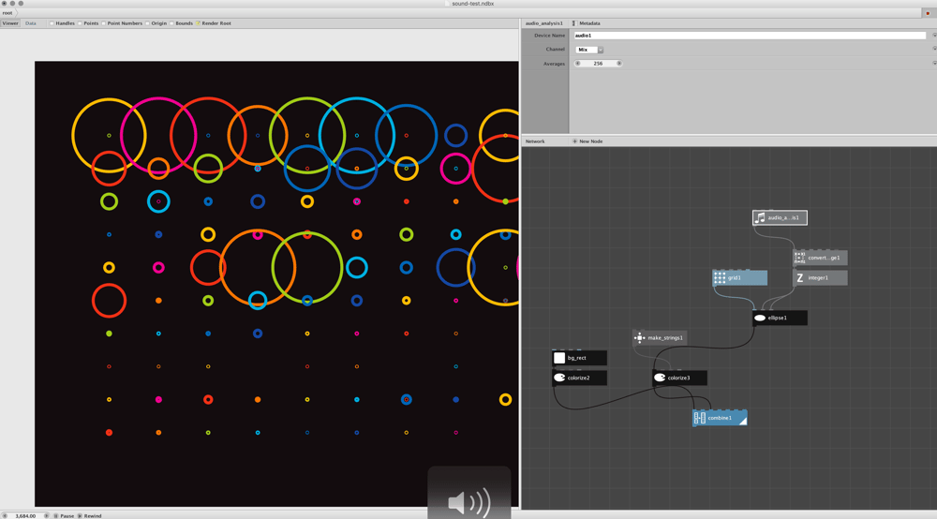Enable the Origin checkbox
937x519 pixels.
coord(148,23)
